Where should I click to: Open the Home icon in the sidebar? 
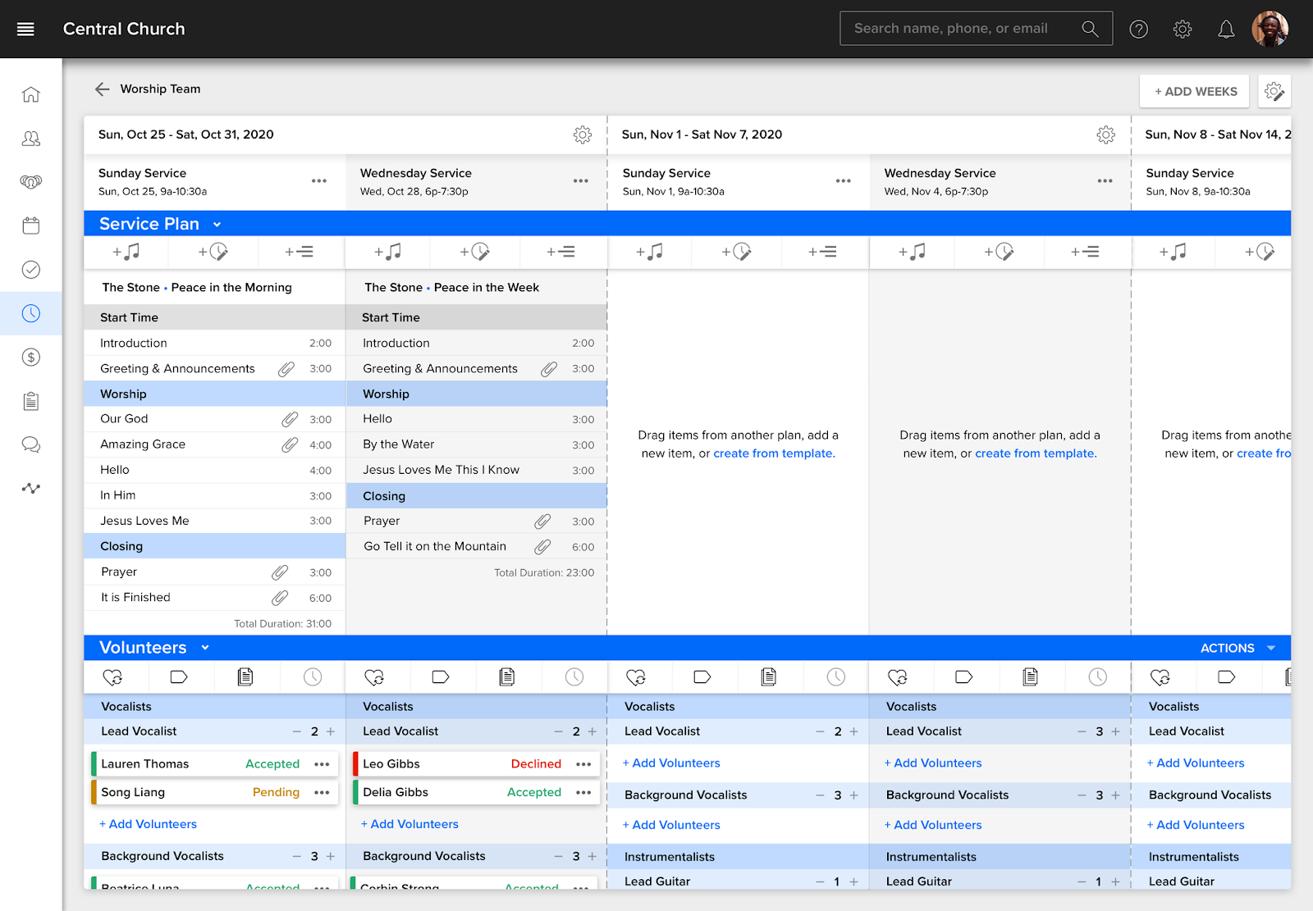point(30,94)
